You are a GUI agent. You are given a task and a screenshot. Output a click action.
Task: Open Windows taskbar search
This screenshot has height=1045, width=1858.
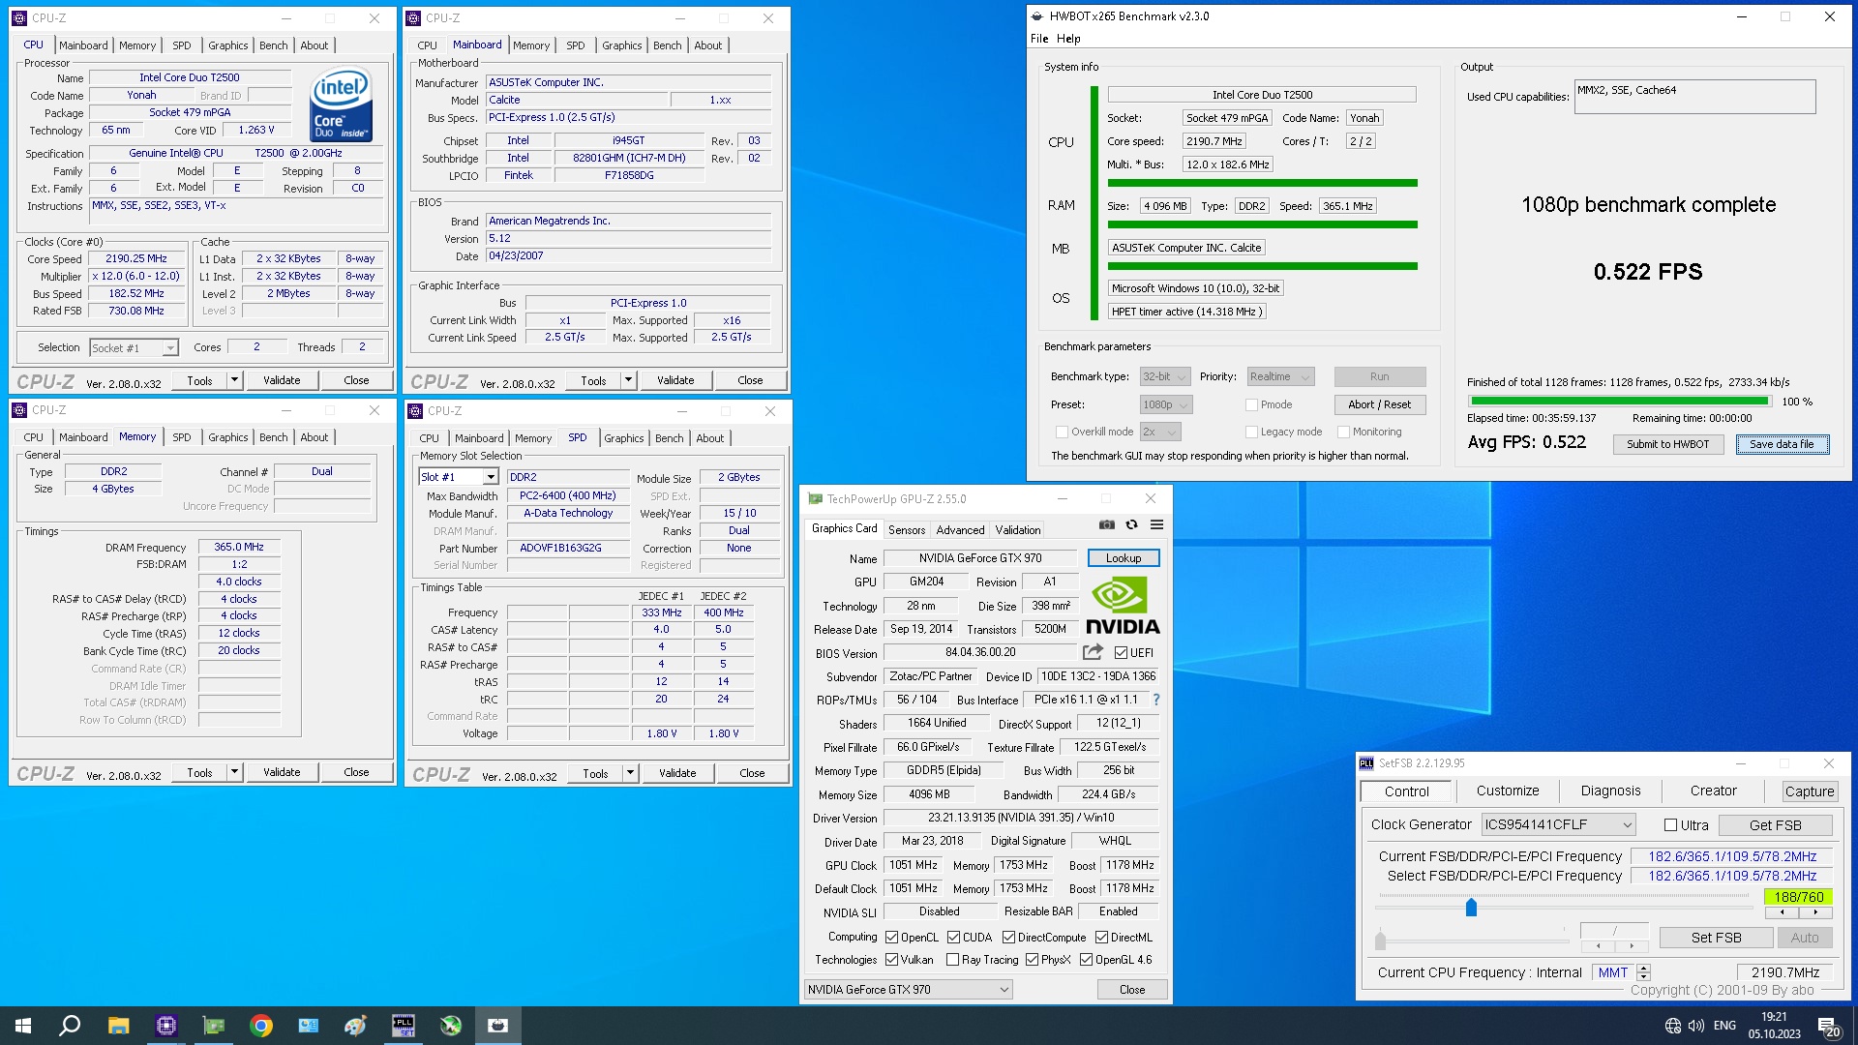click(70, 1026)
